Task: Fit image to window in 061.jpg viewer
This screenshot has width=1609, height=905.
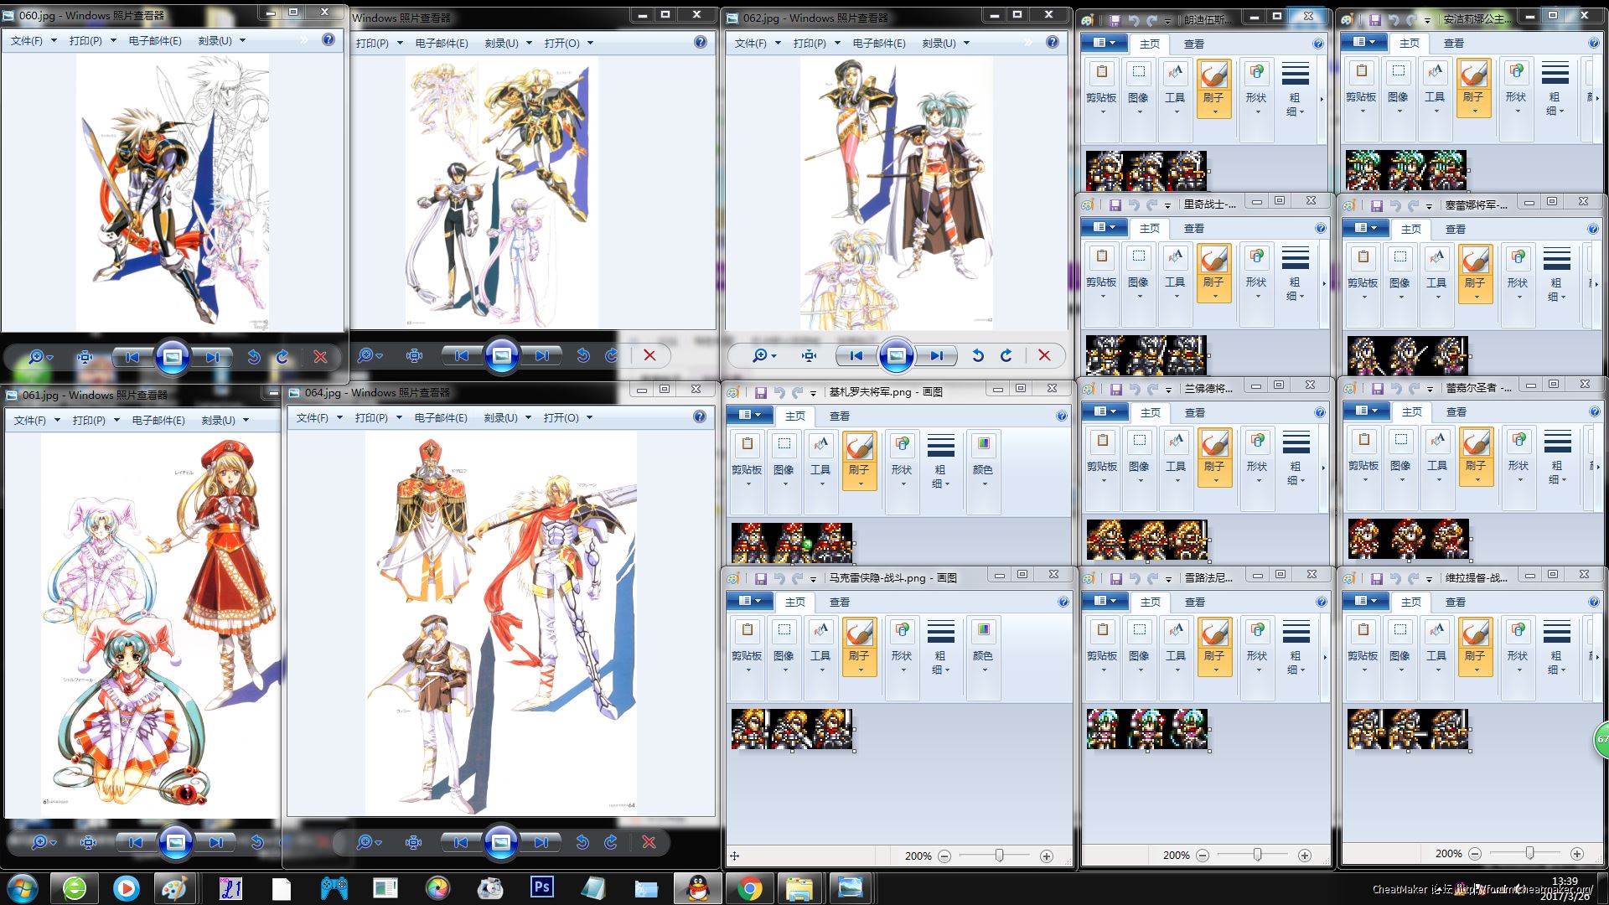Action: coord(88,842)
